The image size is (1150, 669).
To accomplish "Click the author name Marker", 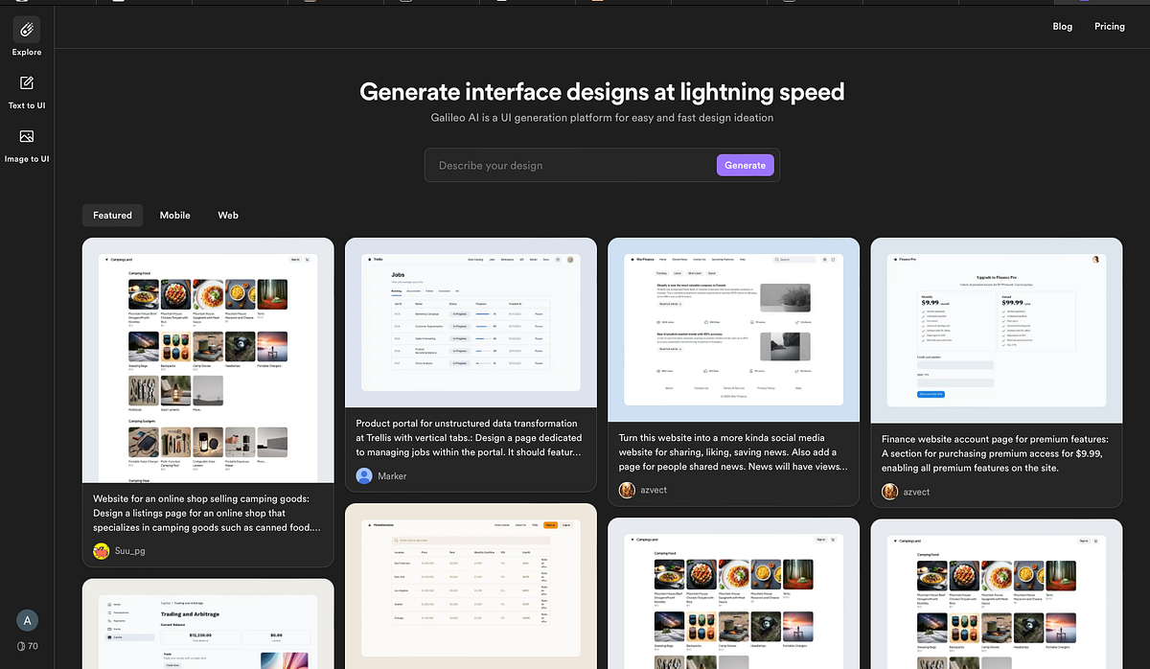I will [392, 476].
